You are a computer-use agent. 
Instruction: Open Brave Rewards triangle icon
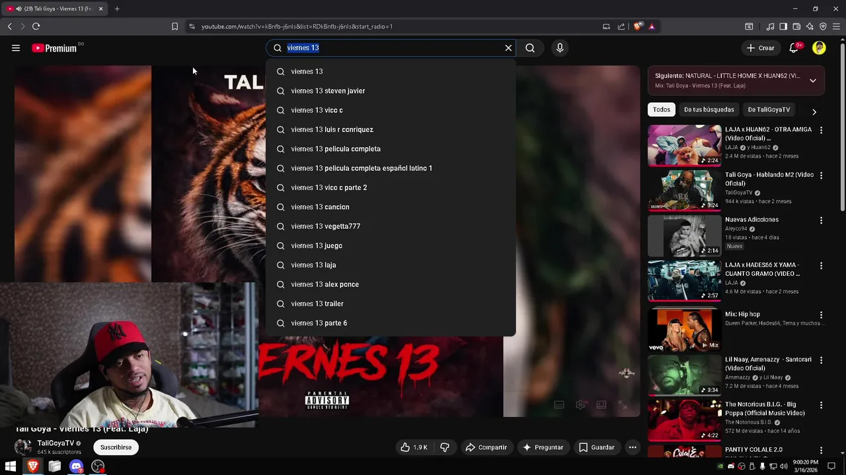652,26
